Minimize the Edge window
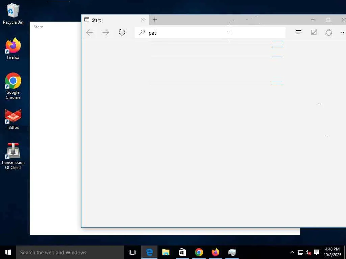This screenshot has height=259, width=346. click(x=313, y=20)
